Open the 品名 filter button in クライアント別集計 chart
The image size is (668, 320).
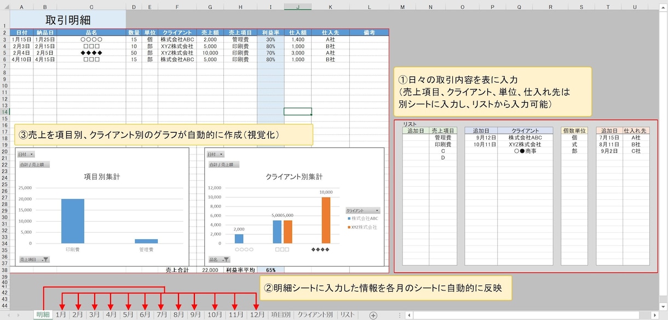coord(218,259)
